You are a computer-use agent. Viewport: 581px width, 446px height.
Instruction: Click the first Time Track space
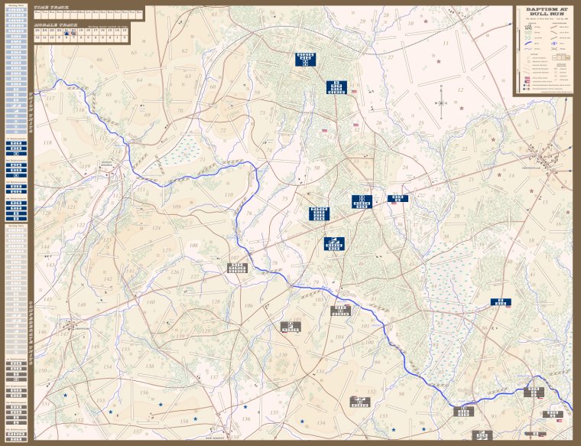[37, 15]
